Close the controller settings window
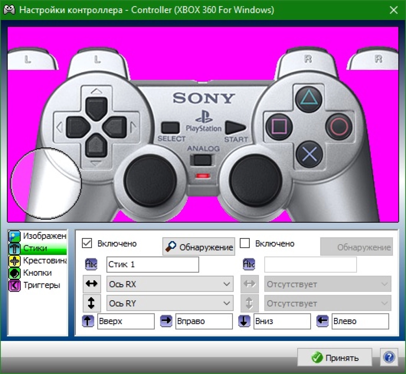 [x=394, y=10]
